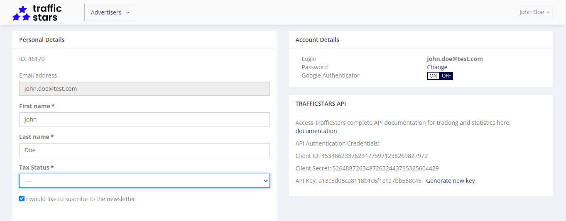Viewport: 566px width, 221px height.
Task: Expand the Tax Status select box
Action: [x=144, y=181]
